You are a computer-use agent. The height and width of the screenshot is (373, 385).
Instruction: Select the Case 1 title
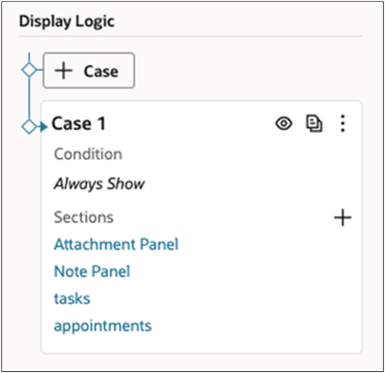pyautogui.click(x=78, y=123)
